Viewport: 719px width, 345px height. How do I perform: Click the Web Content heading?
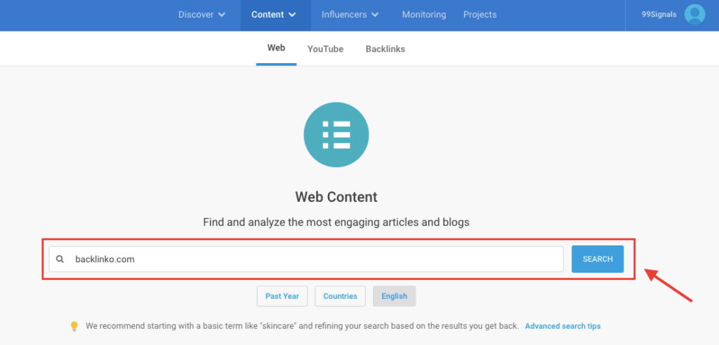coord(336,197)
